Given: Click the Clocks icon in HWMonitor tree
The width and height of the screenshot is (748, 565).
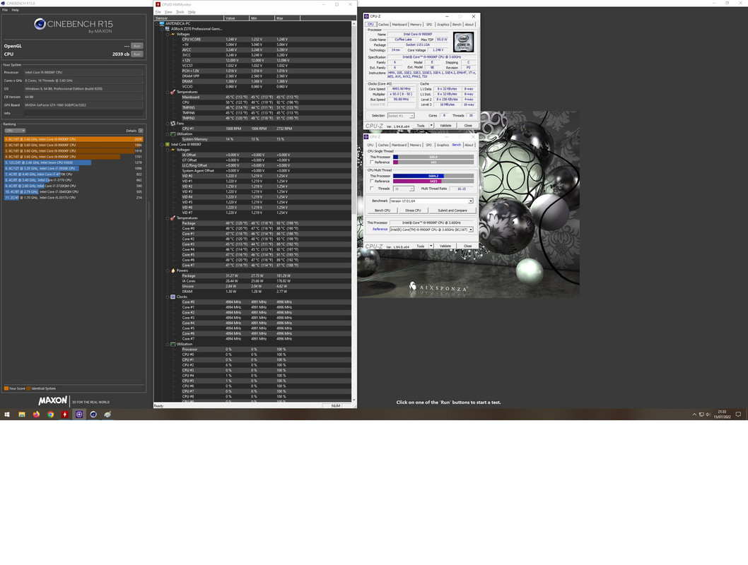Looking at the screenshot, I should pos(173,297).
